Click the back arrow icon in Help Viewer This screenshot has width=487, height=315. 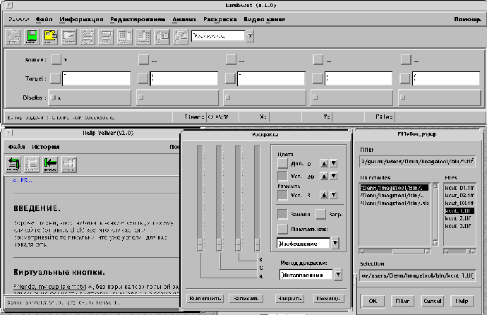14,165
